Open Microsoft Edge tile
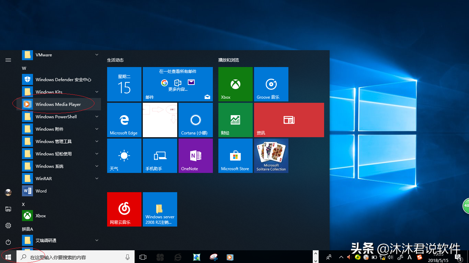This screenshot has height=263, width=469. click(124, 120)
